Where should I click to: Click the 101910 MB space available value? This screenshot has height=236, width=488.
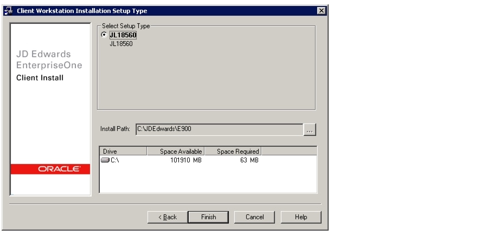[x=186, y=160]
